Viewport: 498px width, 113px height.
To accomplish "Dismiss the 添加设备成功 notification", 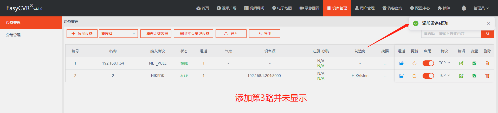I will (x=488, y=23).
